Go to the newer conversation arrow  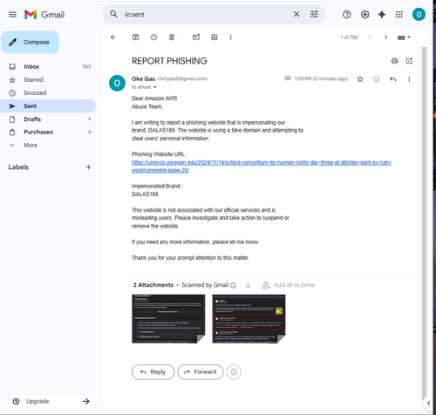pos(370,37)
